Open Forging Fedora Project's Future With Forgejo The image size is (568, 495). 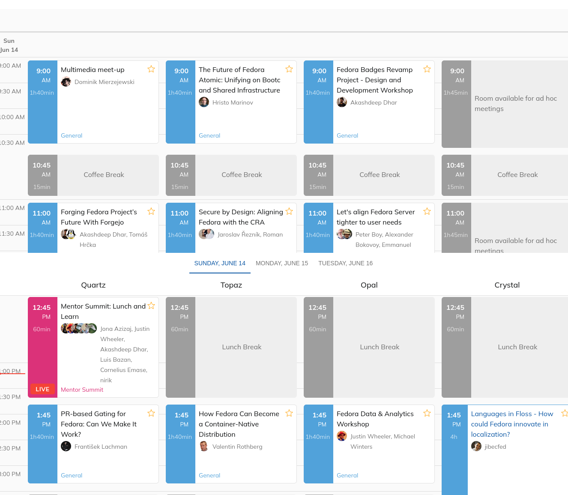tap(99, 217)
